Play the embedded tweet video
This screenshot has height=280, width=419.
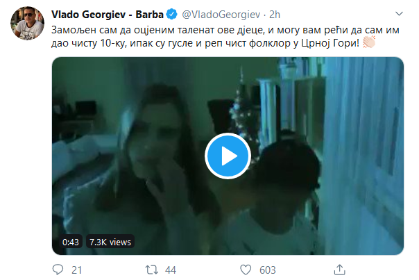(x=228, y=156)
